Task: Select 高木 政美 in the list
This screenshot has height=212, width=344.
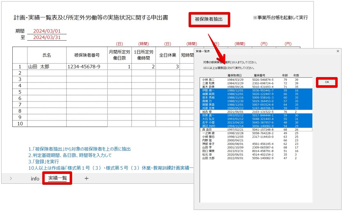Action: click(256, 87)
